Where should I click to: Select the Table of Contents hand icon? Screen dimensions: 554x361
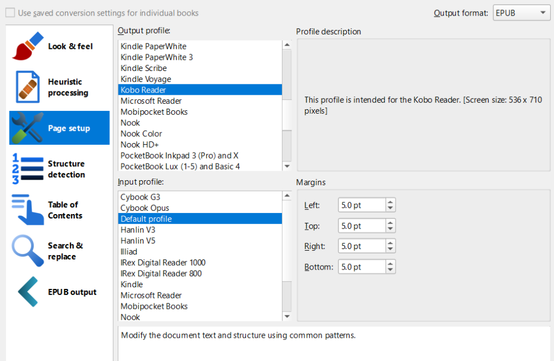[28, 210]
